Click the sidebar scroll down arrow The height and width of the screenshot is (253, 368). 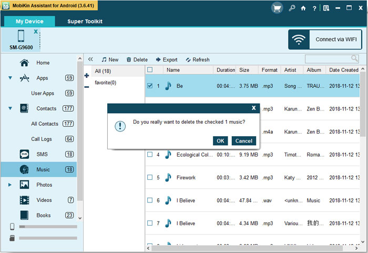pos(80,218)
